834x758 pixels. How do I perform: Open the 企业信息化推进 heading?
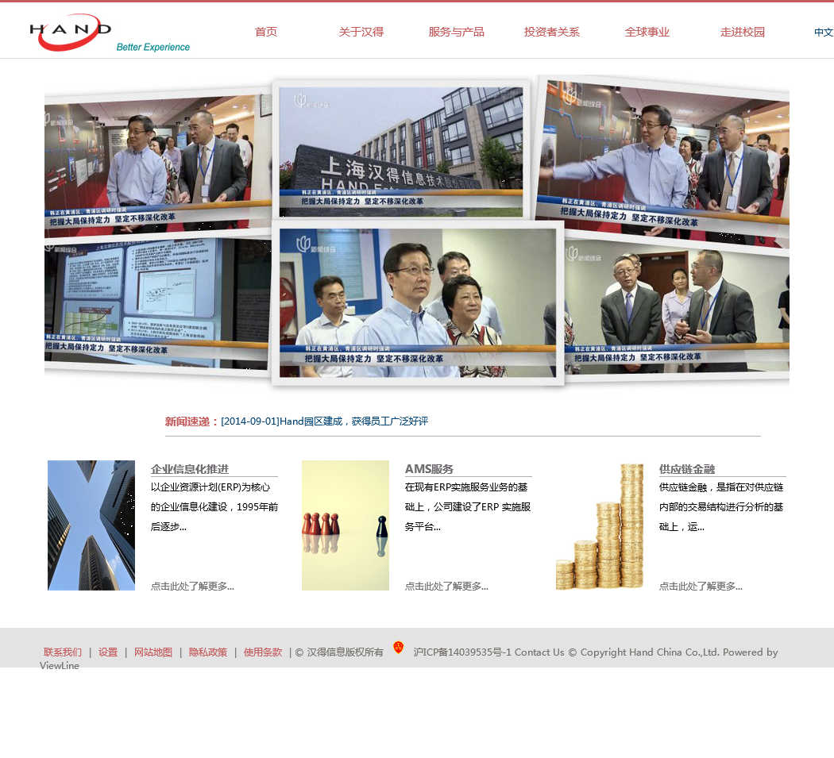[189, 469]
